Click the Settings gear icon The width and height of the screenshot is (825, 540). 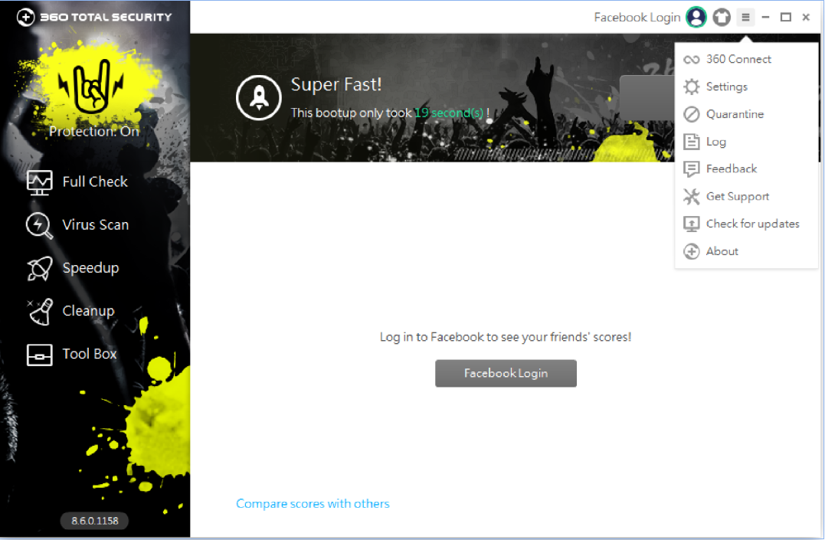[692, 87]
